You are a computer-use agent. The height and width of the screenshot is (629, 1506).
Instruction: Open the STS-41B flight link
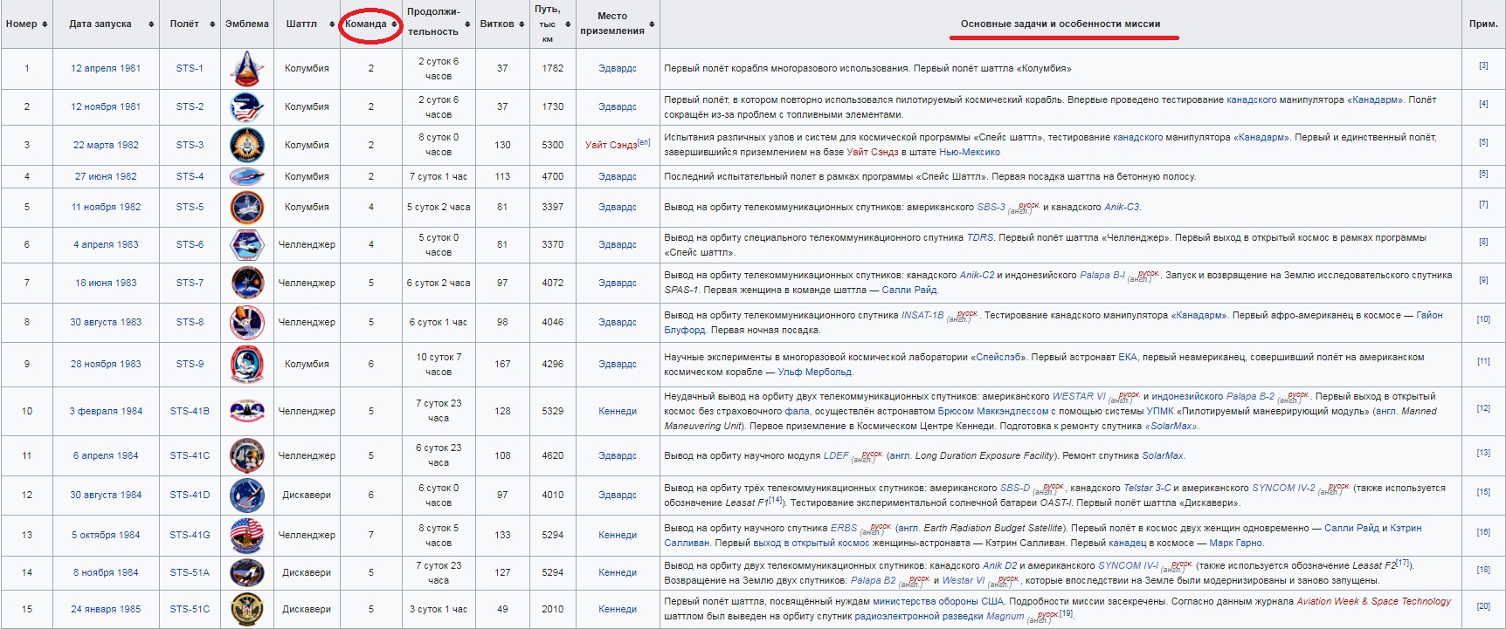point(190,411)
